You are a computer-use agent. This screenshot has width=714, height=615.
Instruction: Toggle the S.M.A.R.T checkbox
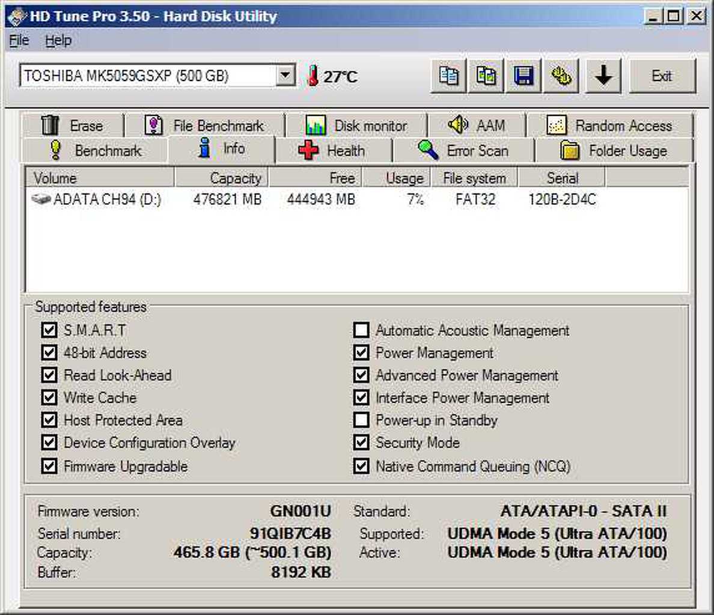pos(49,330)
